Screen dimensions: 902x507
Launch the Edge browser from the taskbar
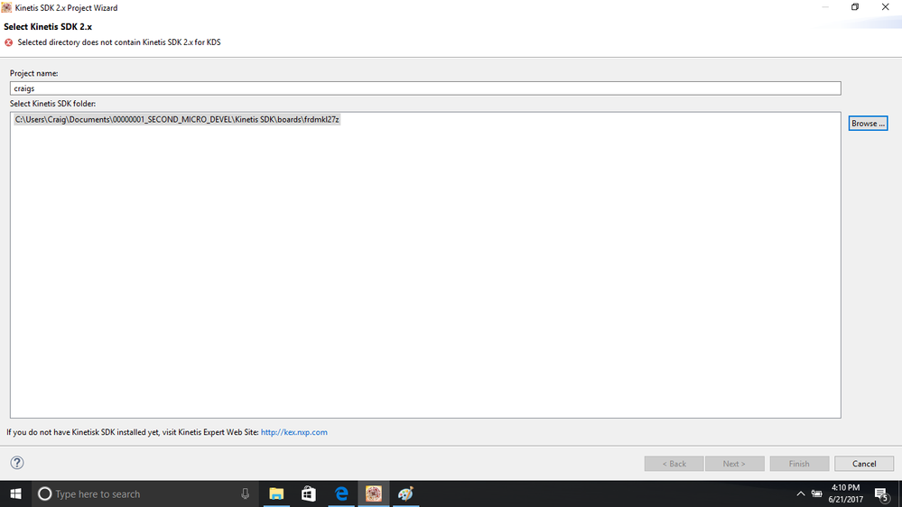click(341, 493)
